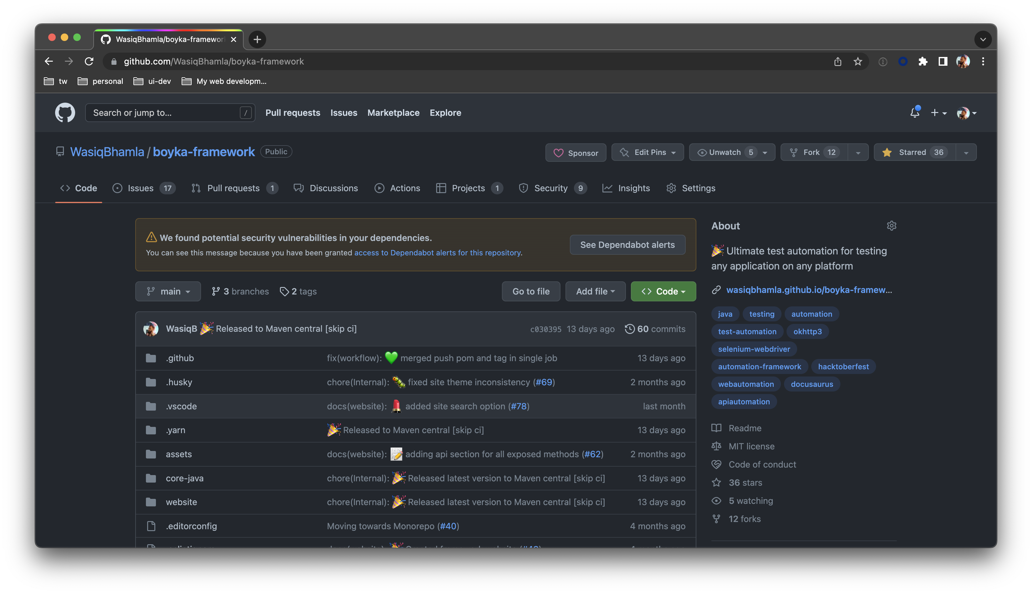Viewport: 1032px width, 594px height.
Task: Open the wasiqbhamla.github.io project link
Action: (809, 290)
